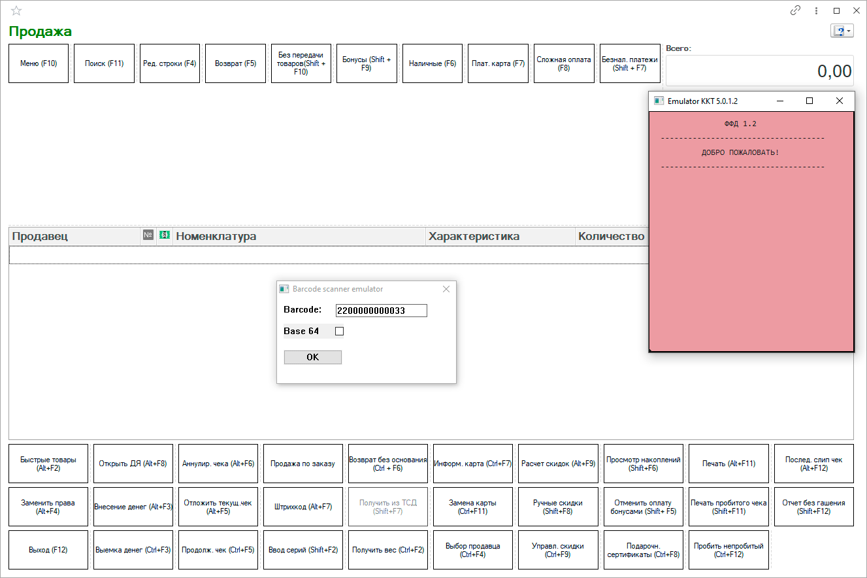Screen dimensions: 867x578
Task: Click Получить вес (Ctrl+F2)
Action: point(388,550)
